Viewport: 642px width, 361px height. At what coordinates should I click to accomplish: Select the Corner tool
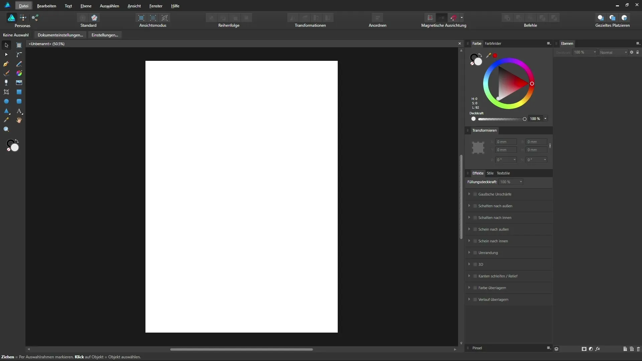(x=19, y=54)
